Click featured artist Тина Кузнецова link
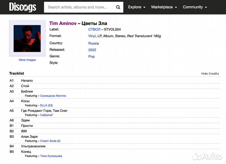 [51, 156]
